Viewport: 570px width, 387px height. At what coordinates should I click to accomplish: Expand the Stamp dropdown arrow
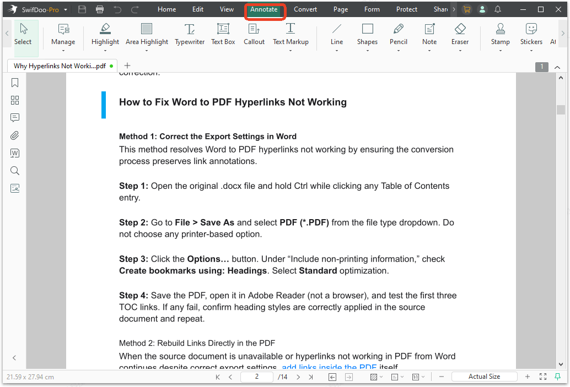coord(501,51)
